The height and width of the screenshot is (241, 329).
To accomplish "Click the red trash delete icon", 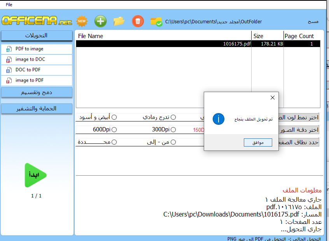I will [138, 21].
